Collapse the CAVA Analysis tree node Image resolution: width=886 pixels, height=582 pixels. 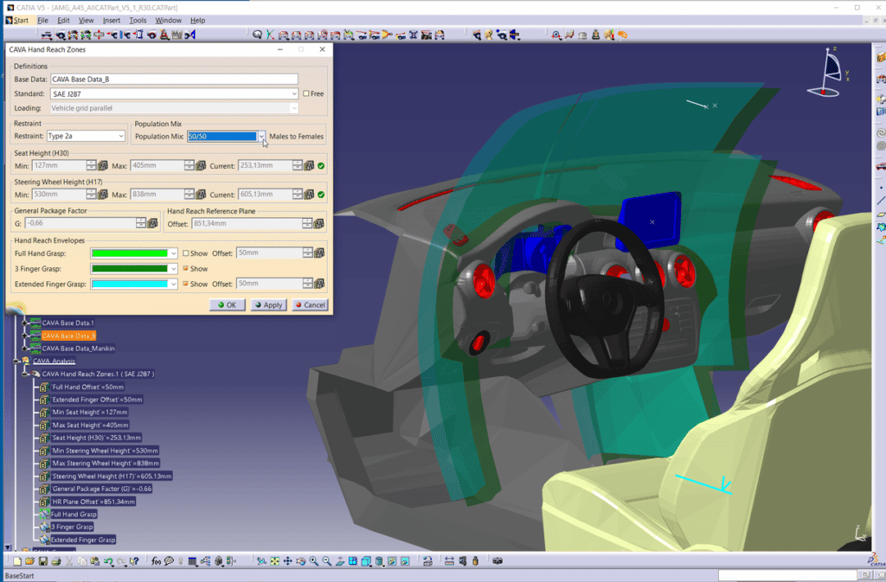pos(16,361)
